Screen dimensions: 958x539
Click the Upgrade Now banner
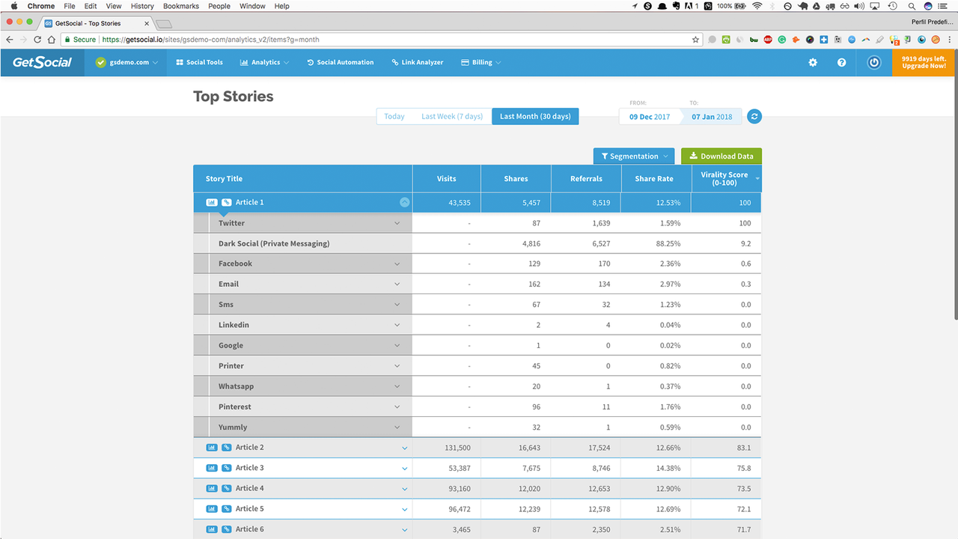pos(923,62)
